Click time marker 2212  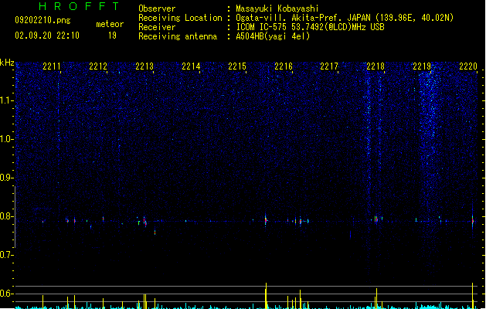click(x=98, y=66)
